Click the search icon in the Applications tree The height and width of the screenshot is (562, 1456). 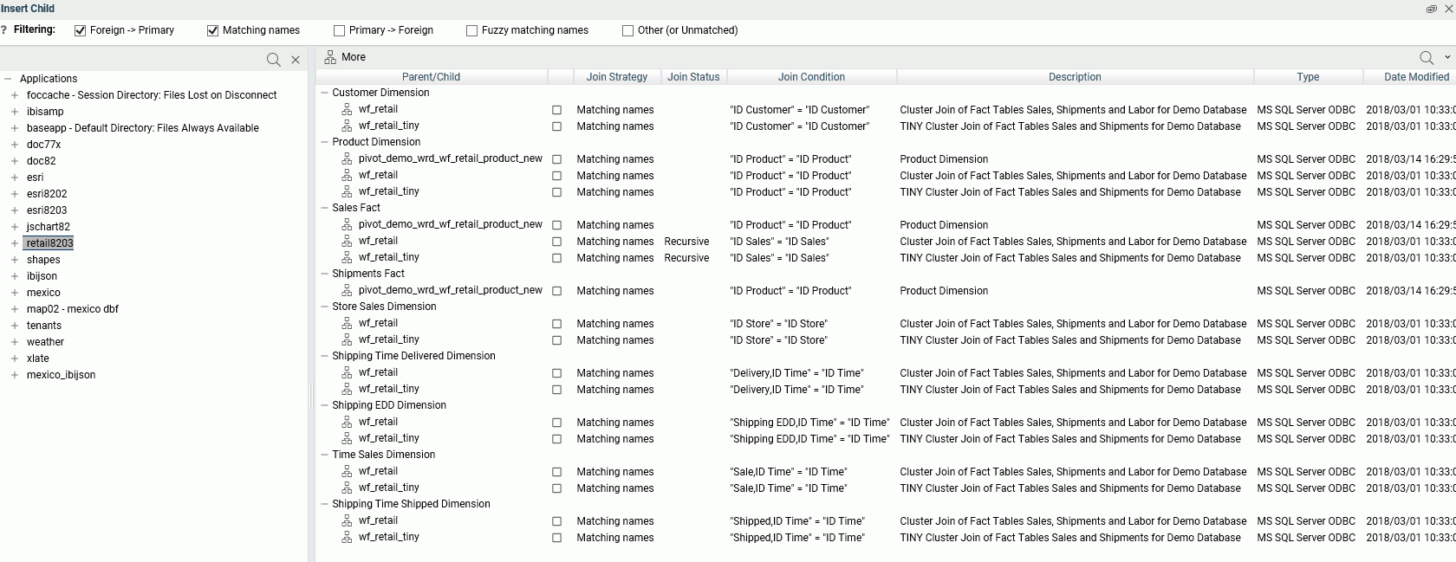pyautogui.click(x=274, y=60)
